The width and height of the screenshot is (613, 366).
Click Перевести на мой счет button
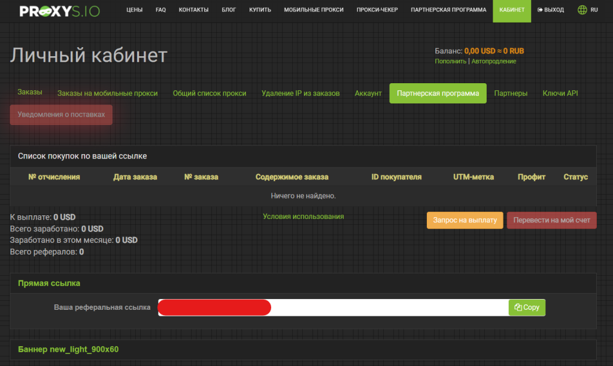tap(551, 220)
